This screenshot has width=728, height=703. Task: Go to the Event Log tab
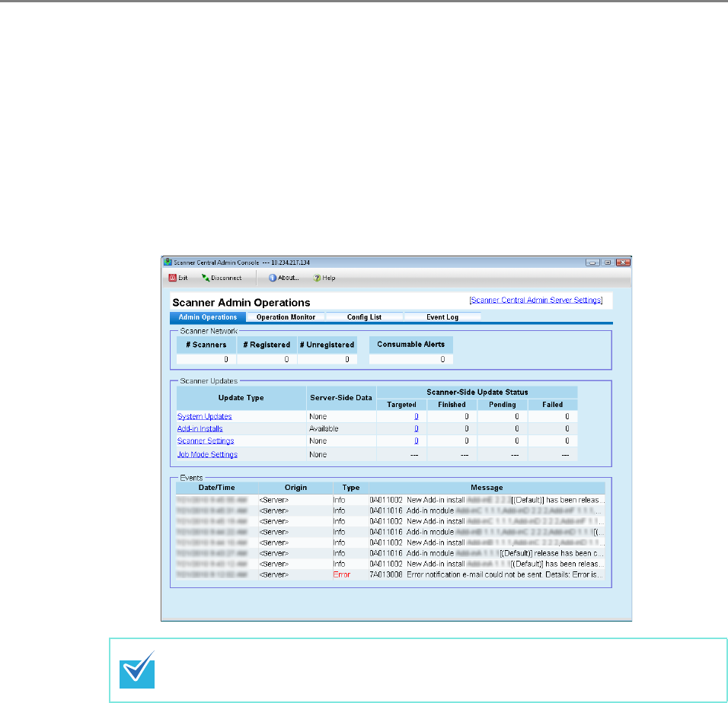tap(442, 317)
